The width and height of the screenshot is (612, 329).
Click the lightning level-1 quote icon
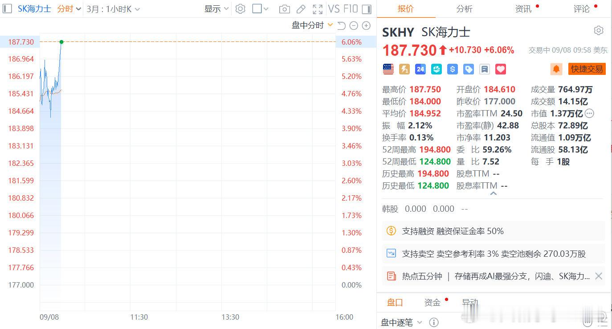click(x=404, y=69)
